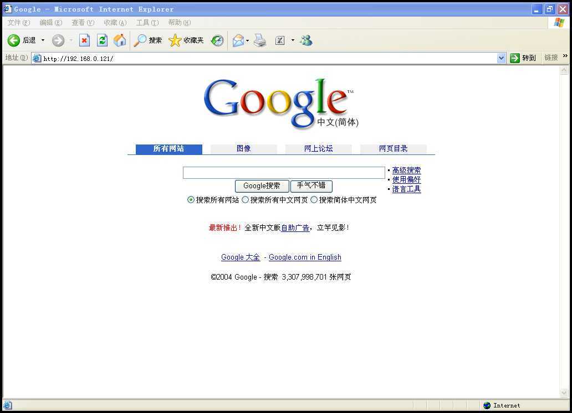Screen dimensions: 572x413
Task: Switch to the 网上论坛 tab
Action: coord(319,149)
